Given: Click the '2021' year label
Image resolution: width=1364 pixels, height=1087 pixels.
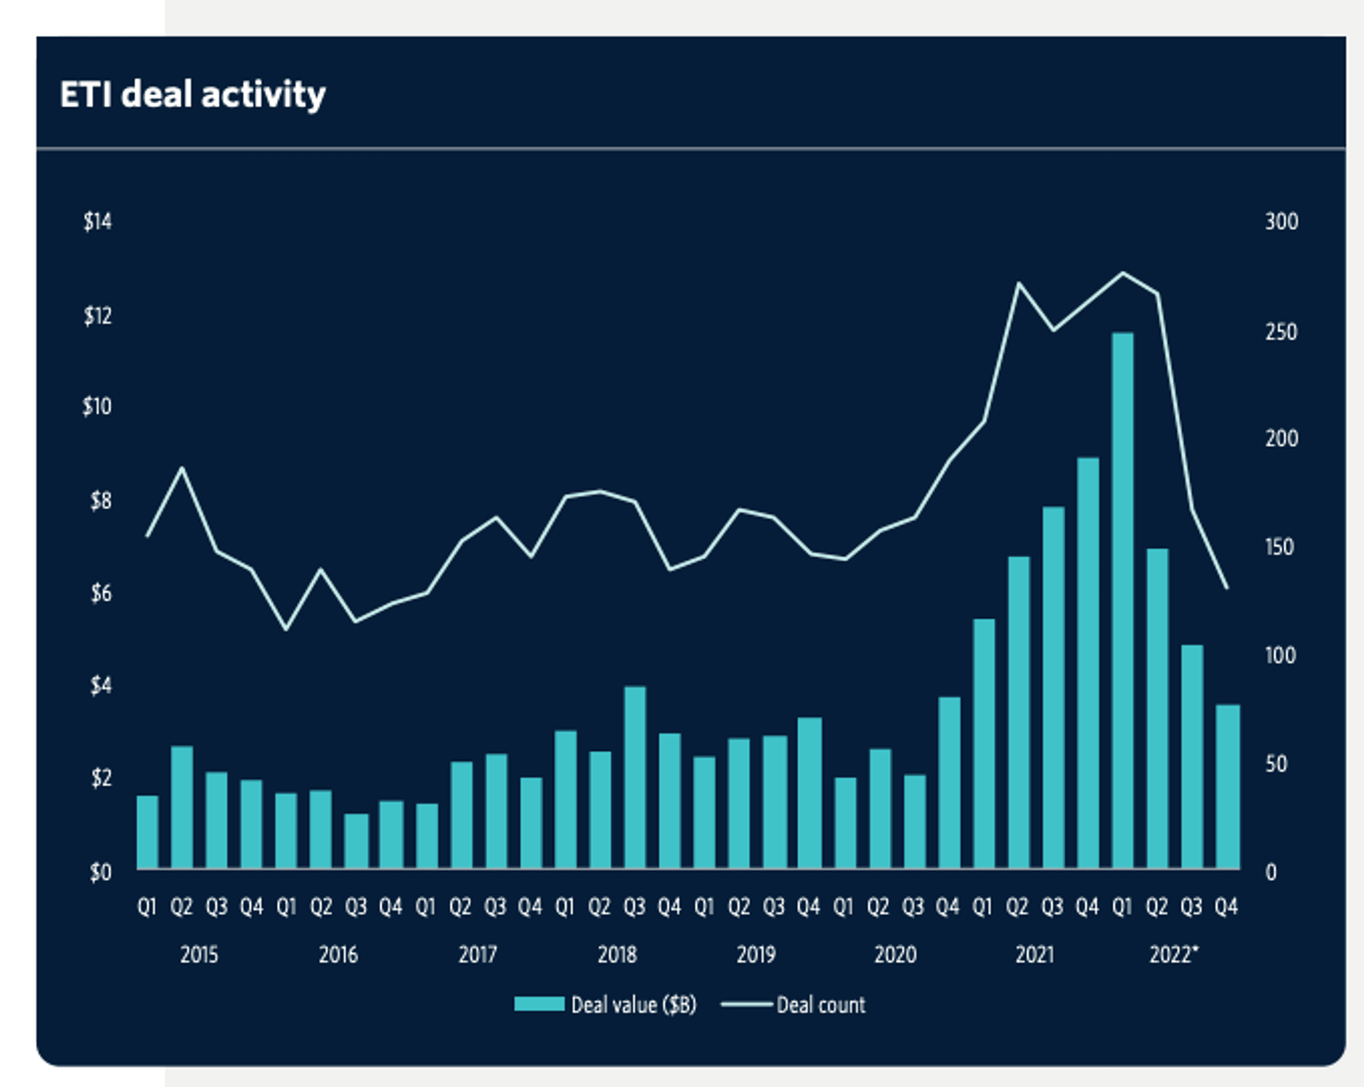Looking at the screenshot, I should coord(1034,954).
